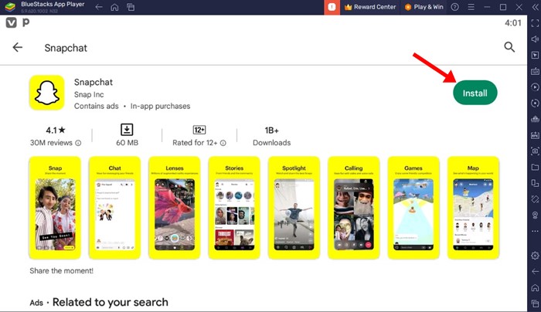Click the sidebar volume speaker icon
The image size is (541, 312).
tap(535, 39)
